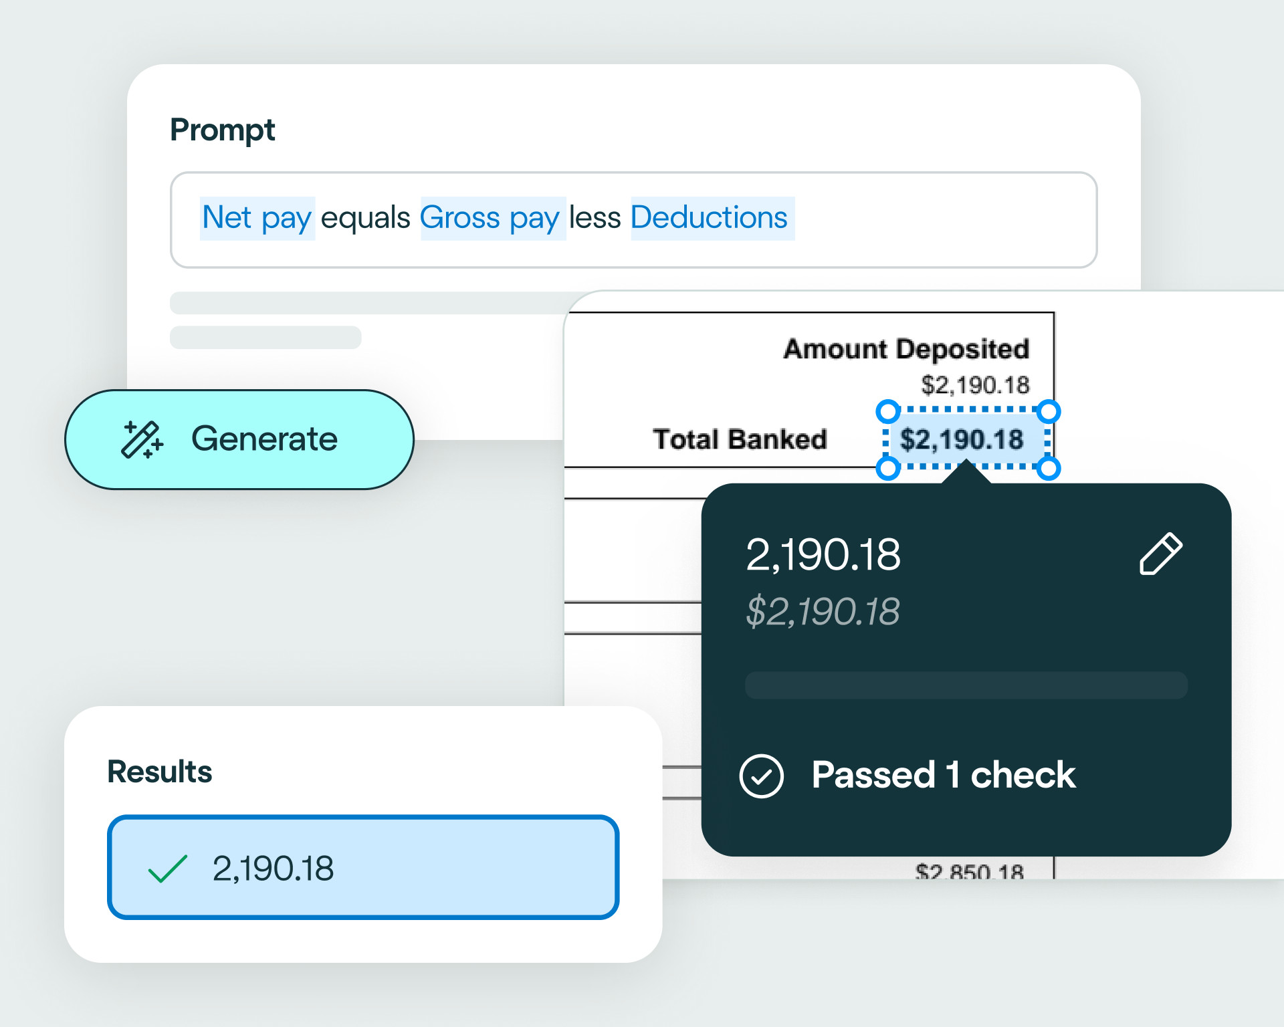
Task: Click the pencil edit icon in tooltip
Action: (1160, 554)
